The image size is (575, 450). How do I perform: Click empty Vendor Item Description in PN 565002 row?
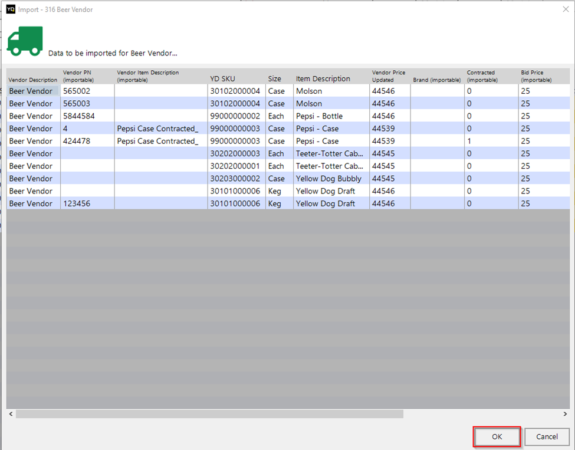(x=161, y=91)
